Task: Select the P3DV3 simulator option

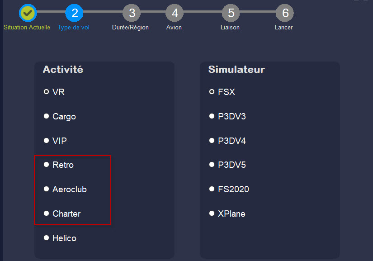Action: click(212, 116)
